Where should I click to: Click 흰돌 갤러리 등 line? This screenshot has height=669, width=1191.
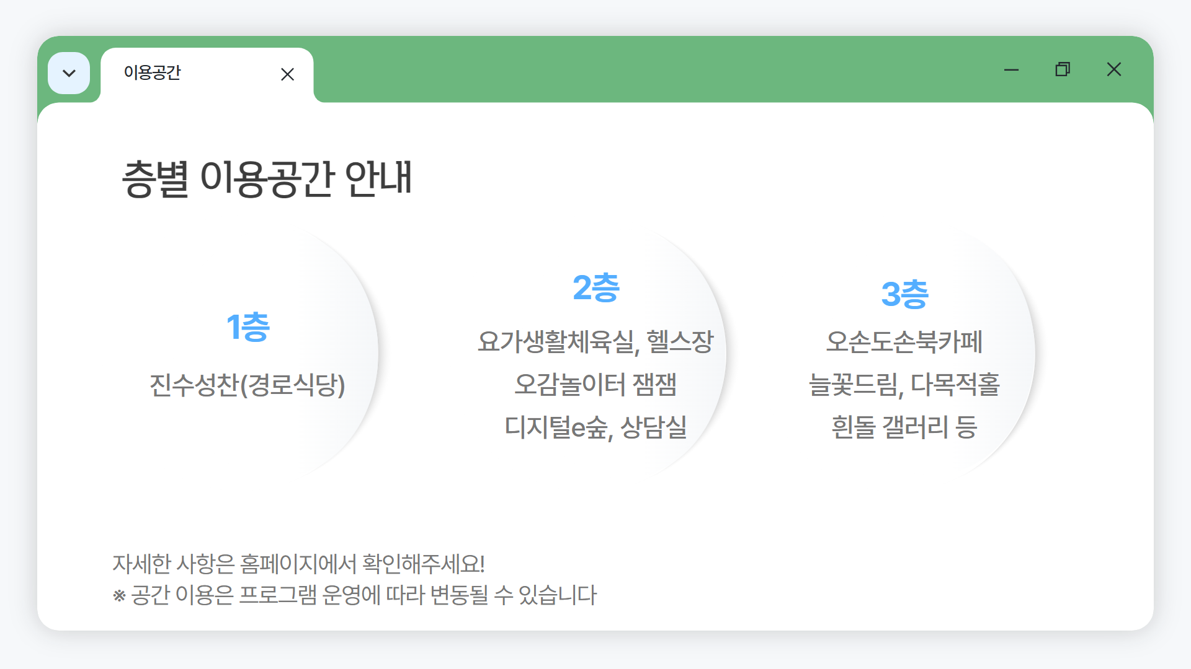[904, 427]
